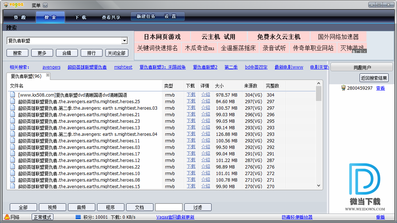The image size is (397, 223).
Task: Click the search keyword input field
Action: (64, 41)
